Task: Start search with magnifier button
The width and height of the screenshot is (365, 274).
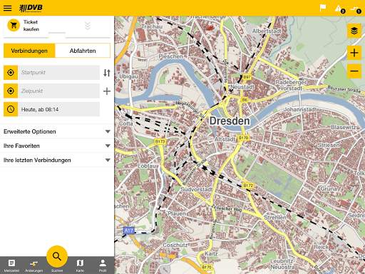Action: (57, 256)
